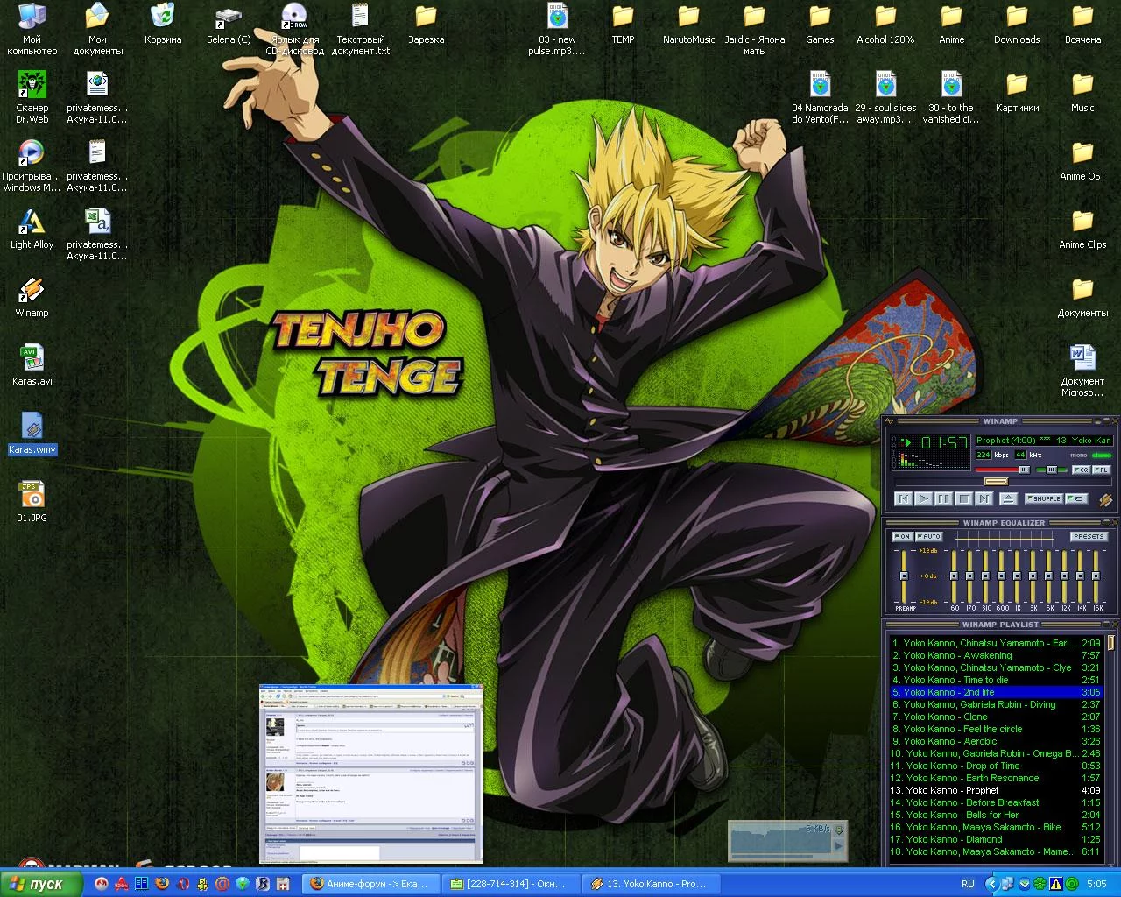Expand hidden system tray icons arrow
The width and height of the screenshot is (1121, 897).
pos(992,884)
